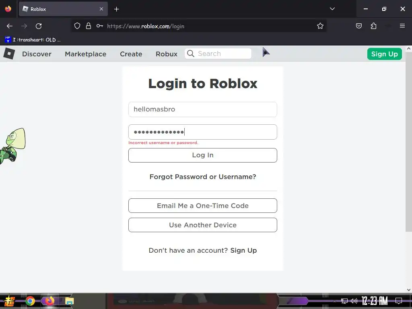Restore down the Firefox window
The image size is (412, 309).
[x=384, y=9]
